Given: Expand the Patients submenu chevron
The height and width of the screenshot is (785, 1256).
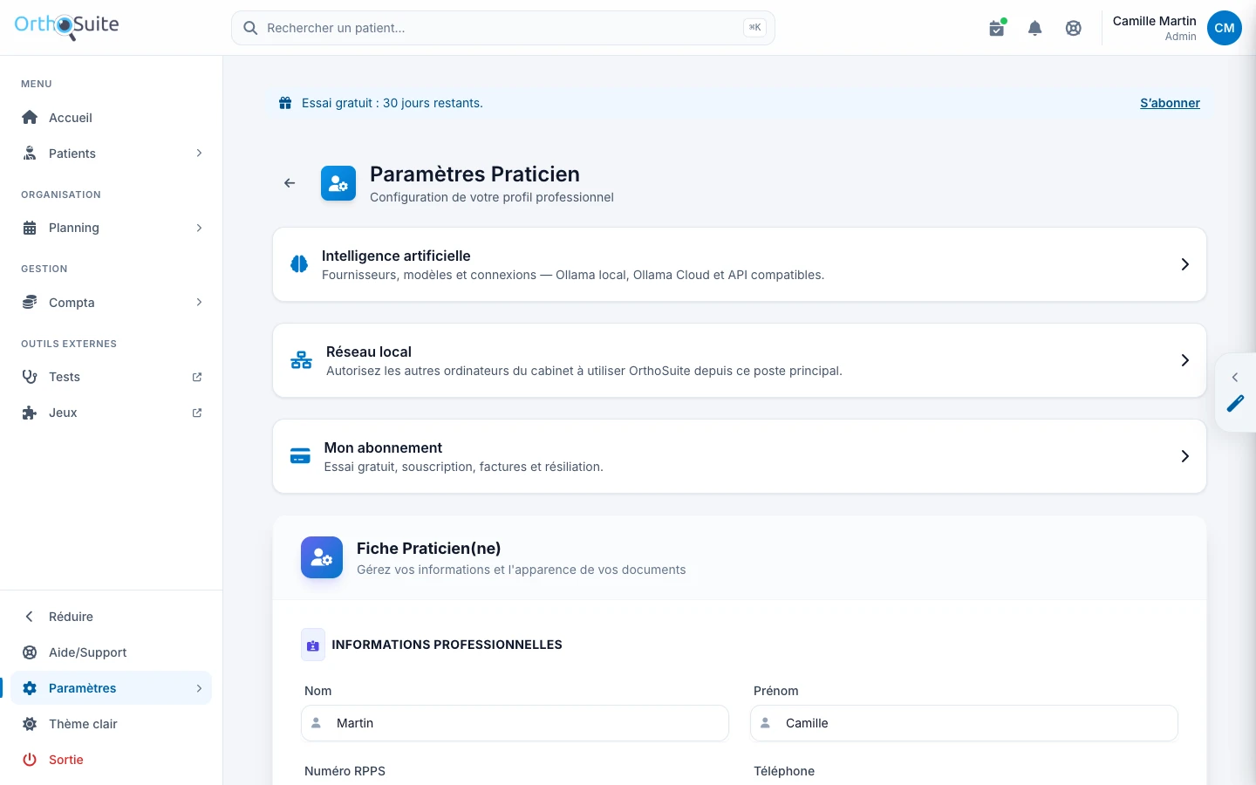Looking at the screenshot, I should (x=199, y=154).
